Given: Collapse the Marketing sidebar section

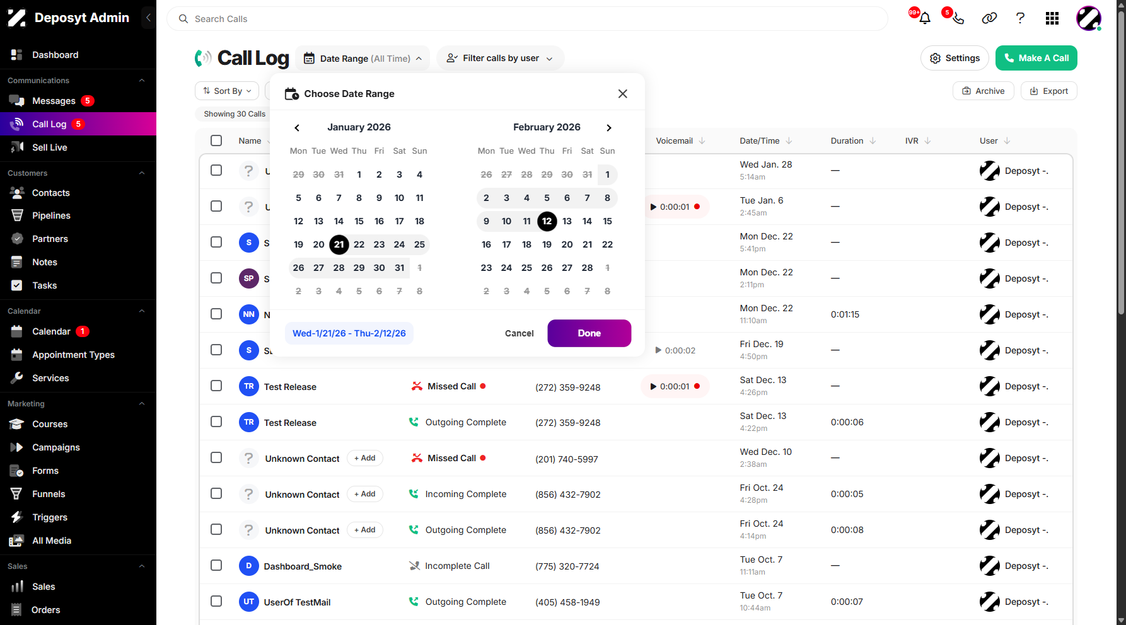Looking at the screenshot, I should (x=142, y=404).
